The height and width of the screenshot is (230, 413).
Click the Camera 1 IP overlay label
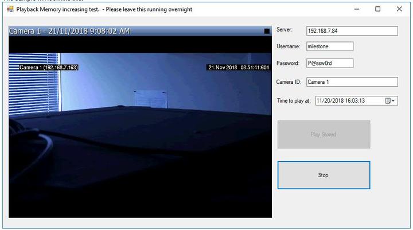point(49,68)
